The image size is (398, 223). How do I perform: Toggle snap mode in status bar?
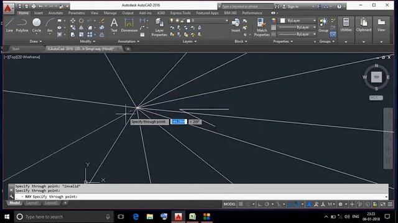tap(248, 204)
